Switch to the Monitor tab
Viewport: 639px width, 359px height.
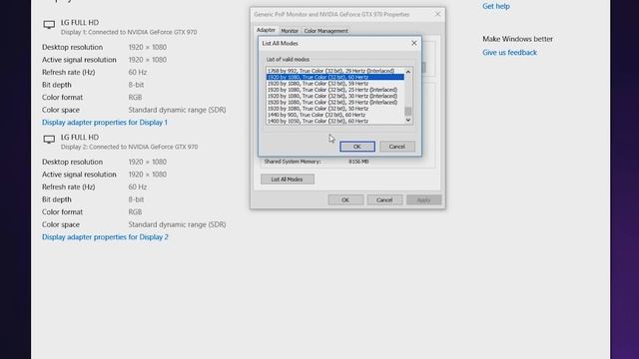click(x=290, y=31)
